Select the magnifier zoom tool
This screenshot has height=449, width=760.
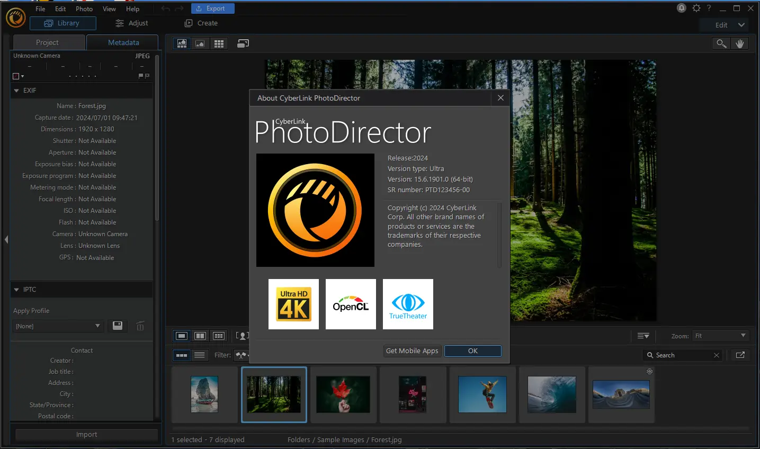coord(721,43)
